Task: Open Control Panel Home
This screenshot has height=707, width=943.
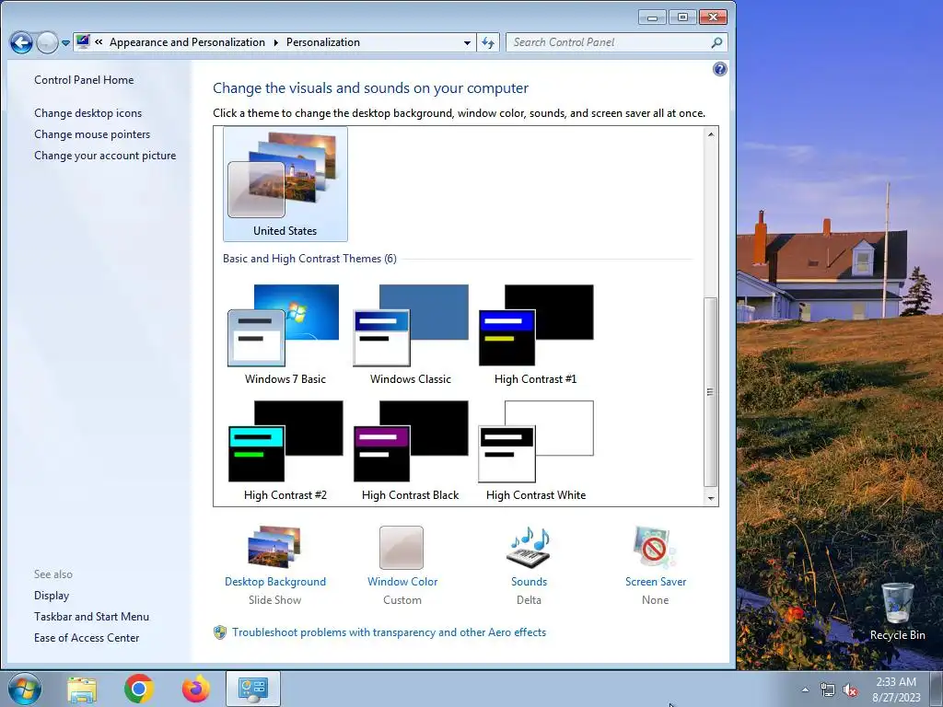Action: click(84, 80)
